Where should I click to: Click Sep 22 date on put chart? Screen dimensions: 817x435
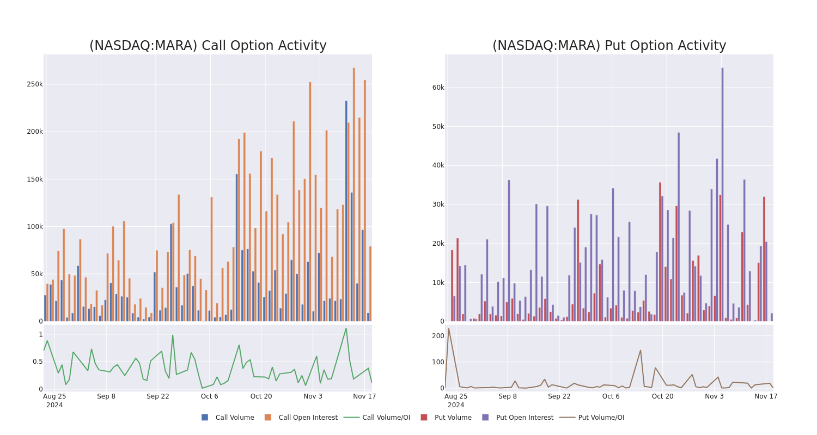(559, 396)
